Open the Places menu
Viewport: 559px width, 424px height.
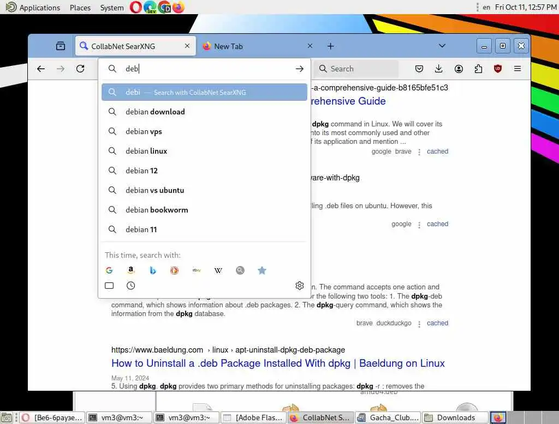click(x=80, y=8)
